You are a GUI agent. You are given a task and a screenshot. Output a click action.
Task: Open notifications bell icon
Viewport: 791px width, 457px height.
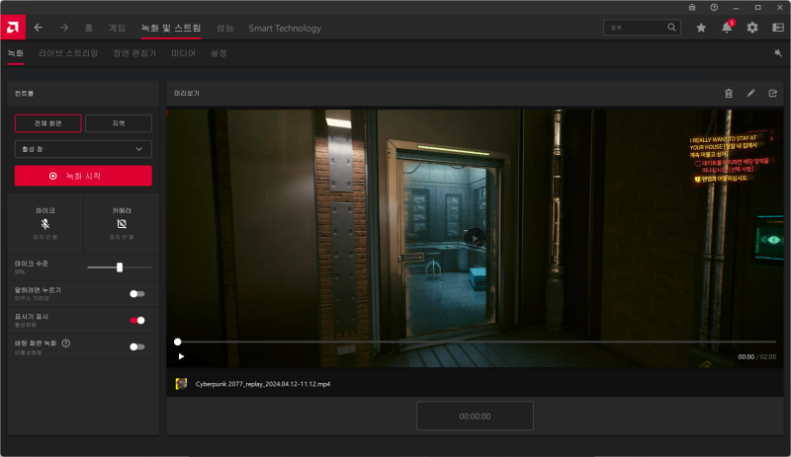pyautogui.click(x=727, y=28)
